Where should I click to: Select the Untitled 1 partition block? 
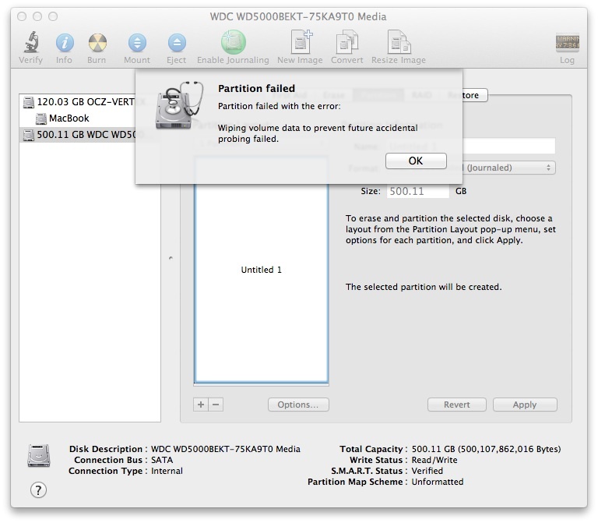pos(262,270)
